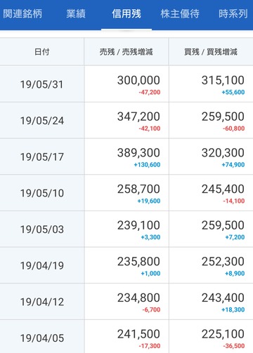The height and width of the screenshot is (353, 253).
Task: Select the 19/05/24 date row
Action: click(x=126, y=120)
